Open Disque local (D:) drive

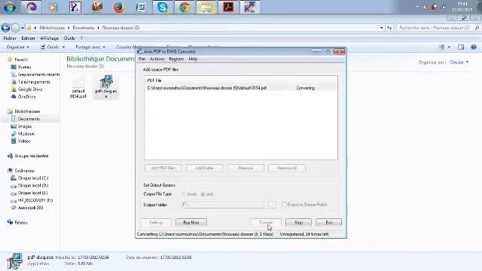click(x=33, y=185)
